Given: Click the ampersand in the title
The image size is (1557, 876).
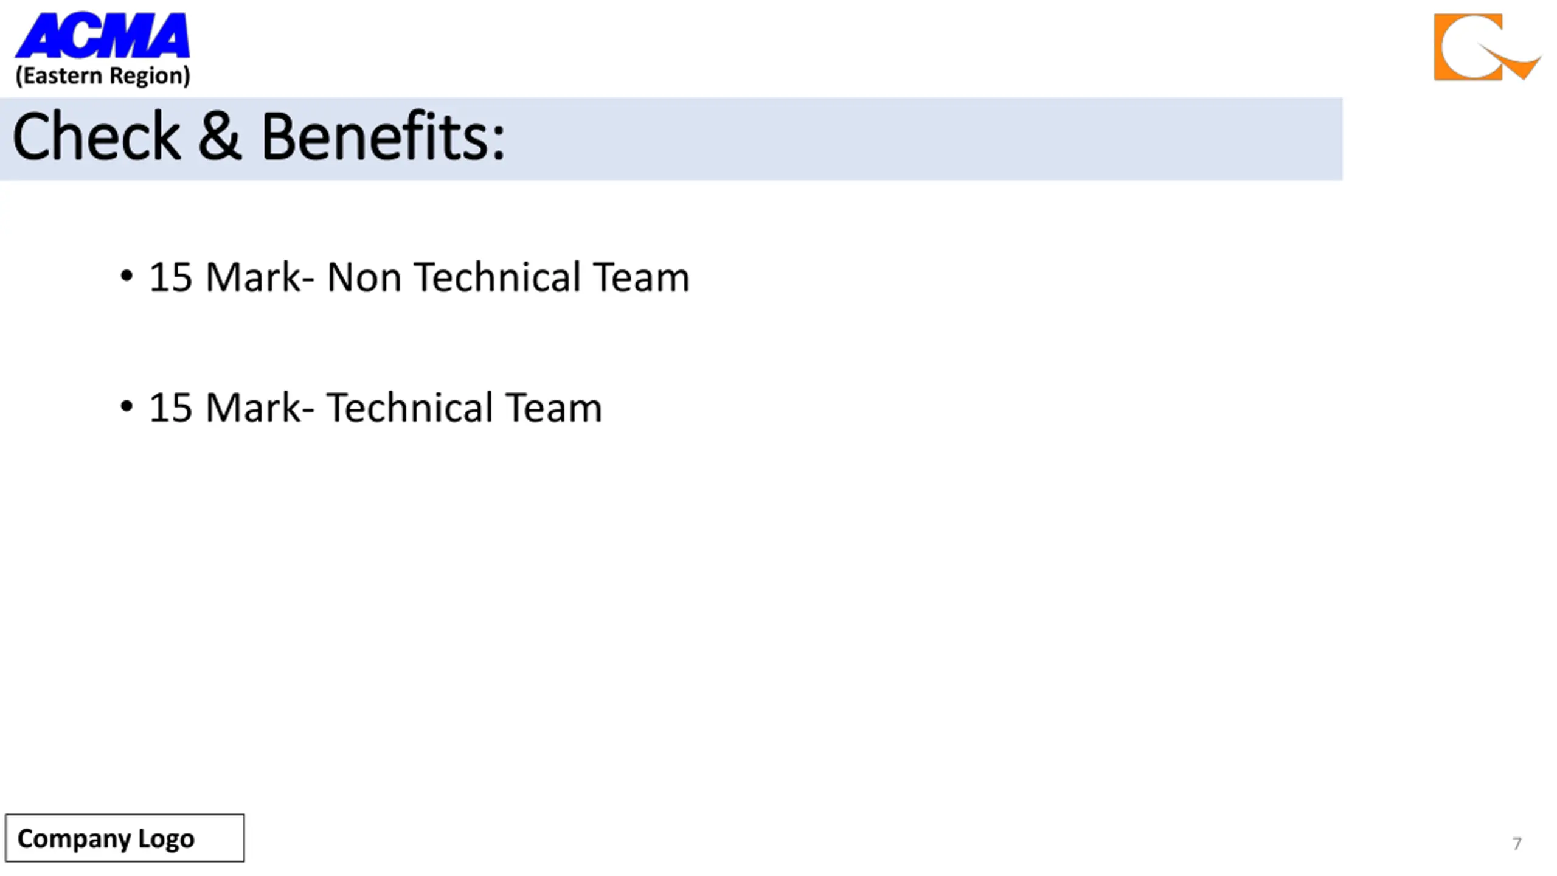Looking at the screenshot, I should click(220, 137).
